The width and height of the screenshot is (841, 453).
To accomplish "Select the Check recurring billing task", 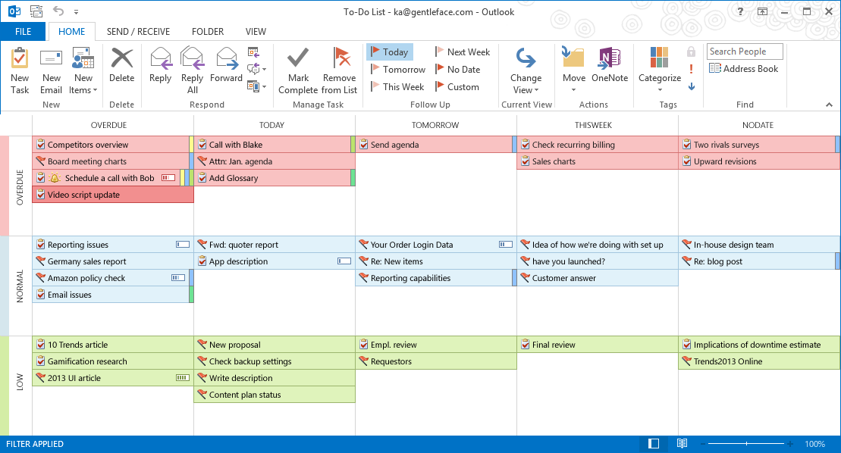I will pos(598,145).
